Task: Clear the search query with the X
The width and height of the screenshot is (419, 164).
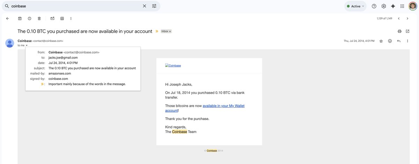Action: coord(145,6)
